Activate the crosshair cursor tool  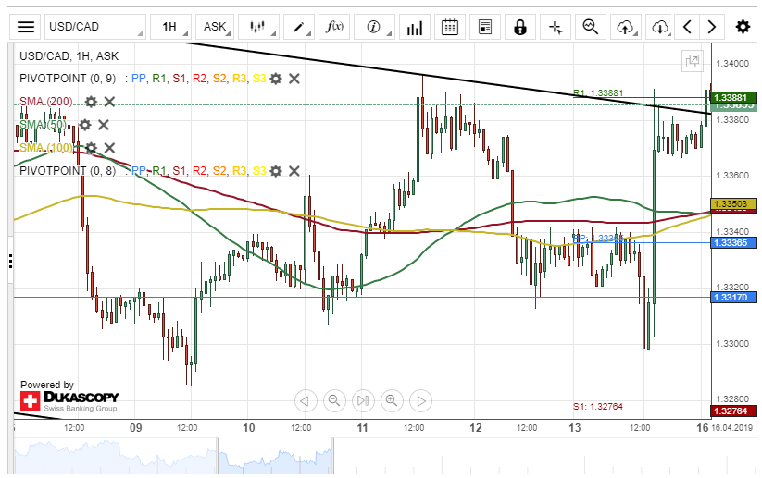(556, 27)
